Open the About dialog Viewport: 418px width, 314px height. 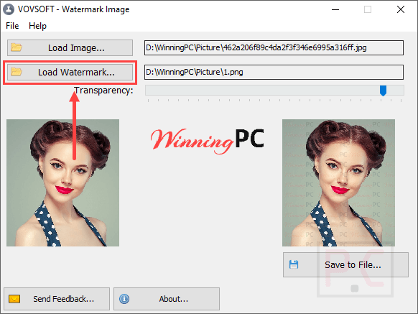167,299
